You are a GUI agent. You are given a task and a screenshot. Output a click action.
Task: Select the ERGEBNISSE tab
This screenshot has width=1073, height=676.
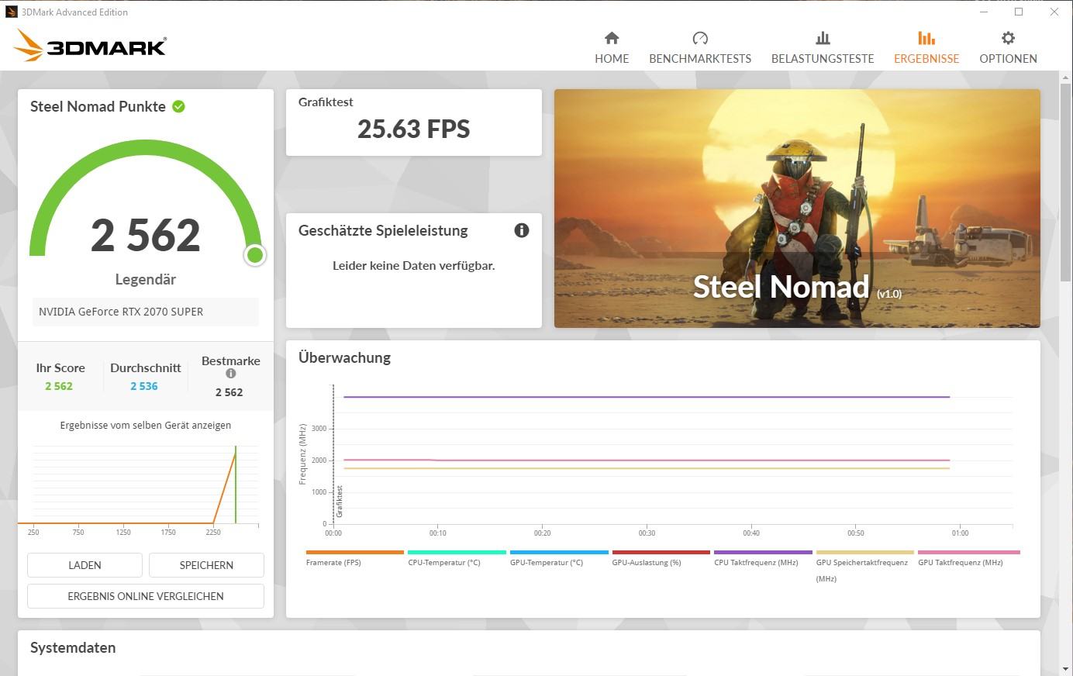click(x=926, y=48)
